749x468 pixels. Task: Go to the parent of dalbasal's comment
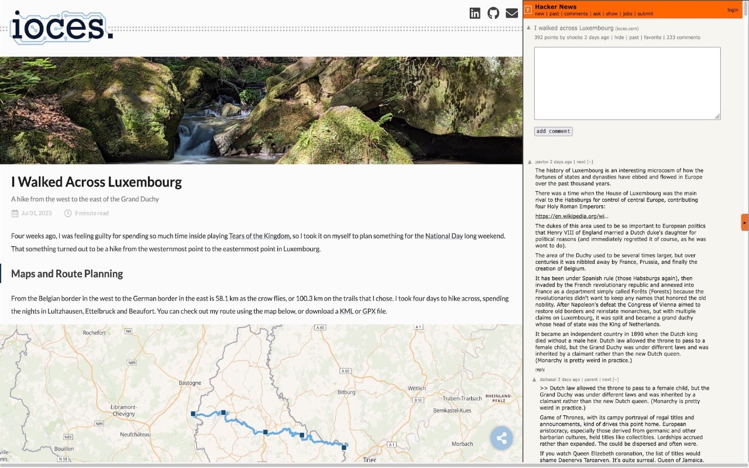[x=591, y=380]
